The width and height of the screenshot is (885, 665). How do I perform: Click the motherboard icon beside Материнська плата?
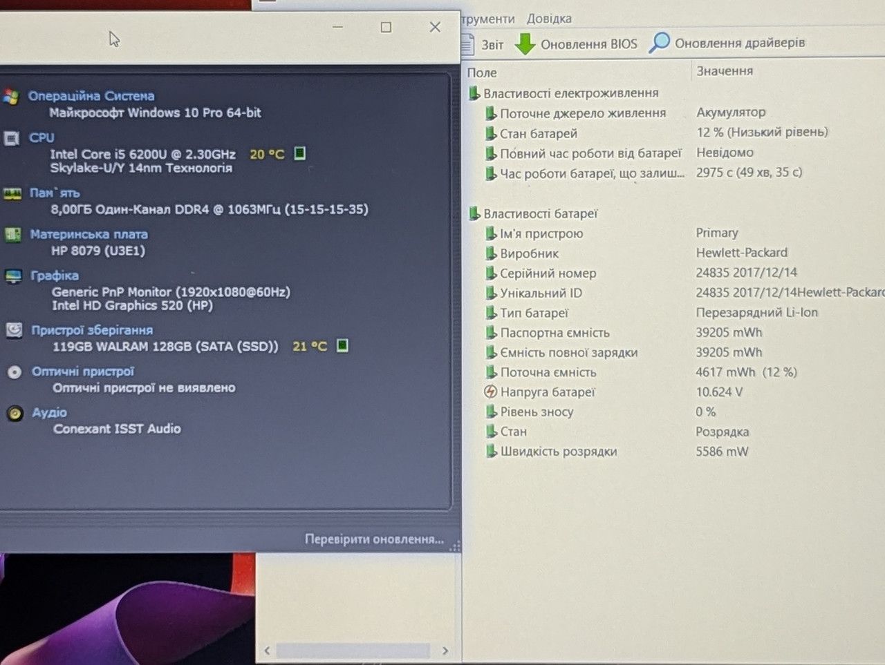click(x=13, y=235)
